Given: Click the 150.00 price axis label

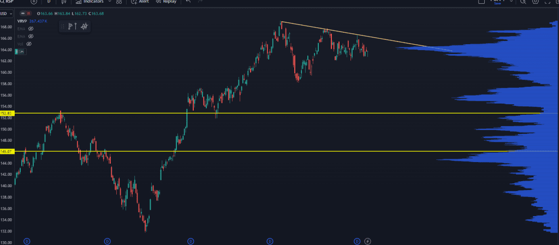Looking at the screenshot, I should tap(6, 129).
